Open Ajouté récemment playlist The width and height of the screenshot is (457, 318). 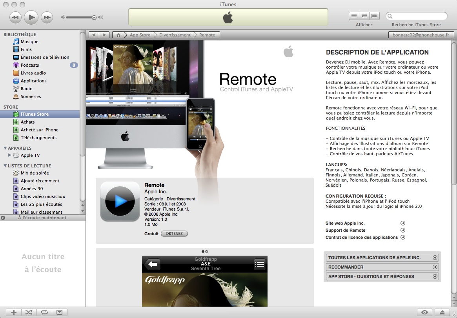(40, 181)
